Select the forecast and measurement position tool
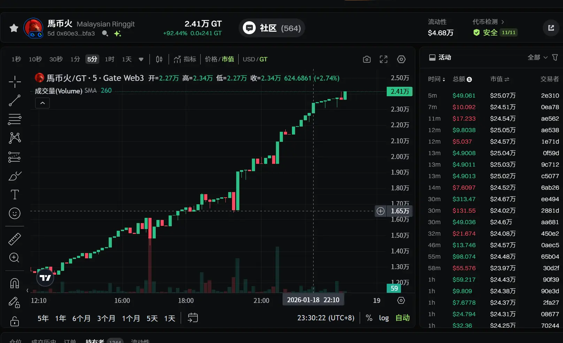 coord(15,157)
